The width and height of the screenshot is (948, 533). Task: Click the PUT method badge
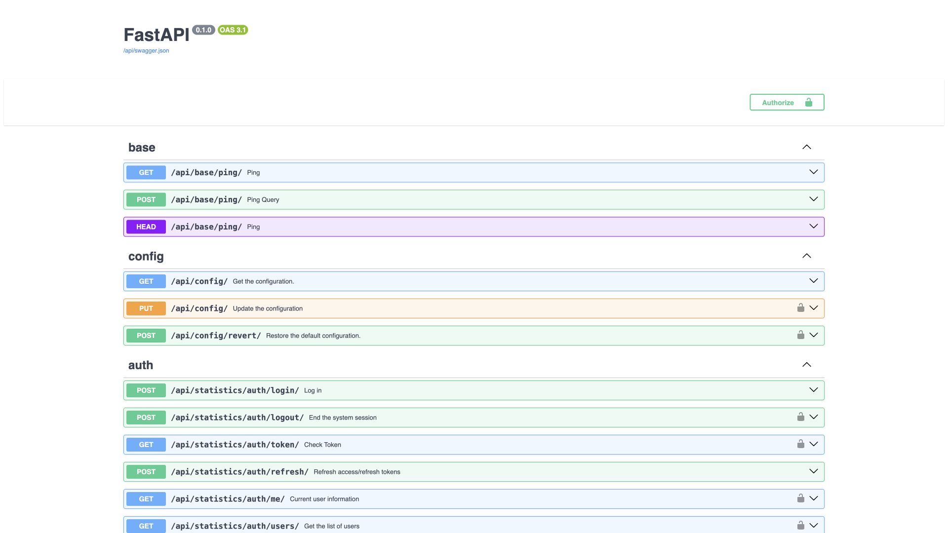tap(146, 308)
